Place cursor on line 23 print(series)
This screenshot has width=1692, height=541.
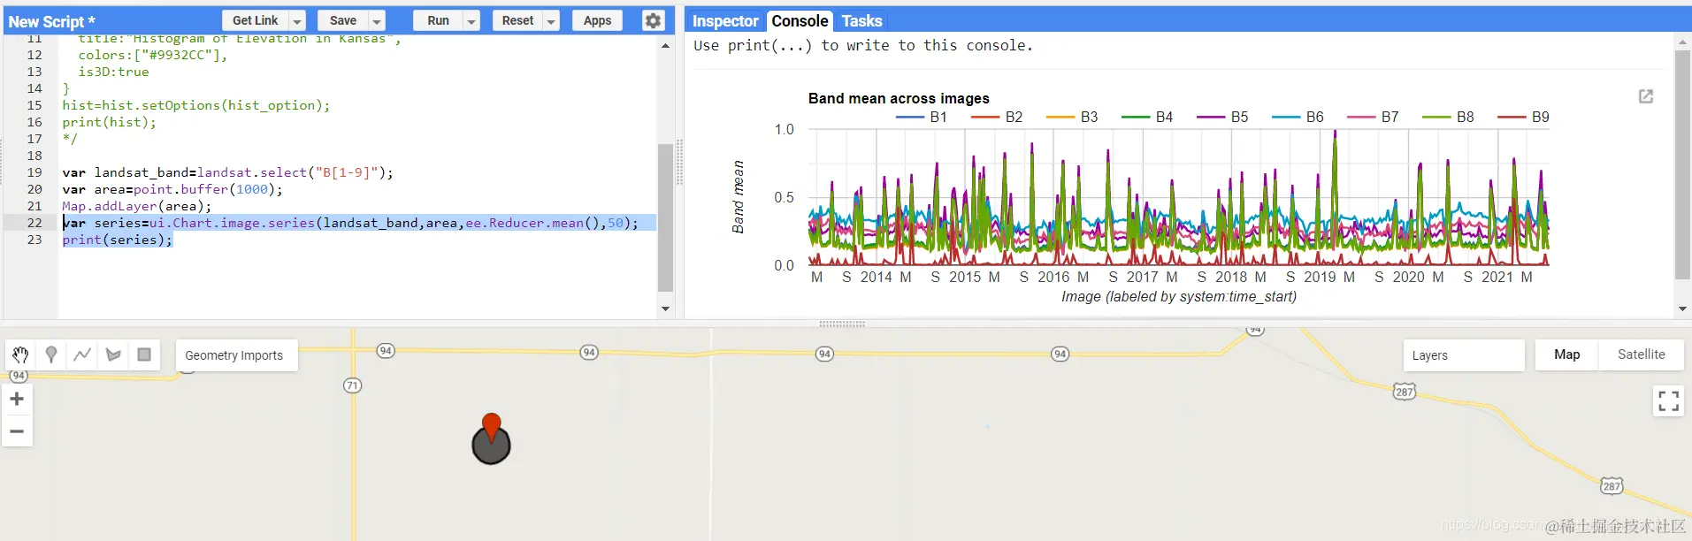point(118,240)
